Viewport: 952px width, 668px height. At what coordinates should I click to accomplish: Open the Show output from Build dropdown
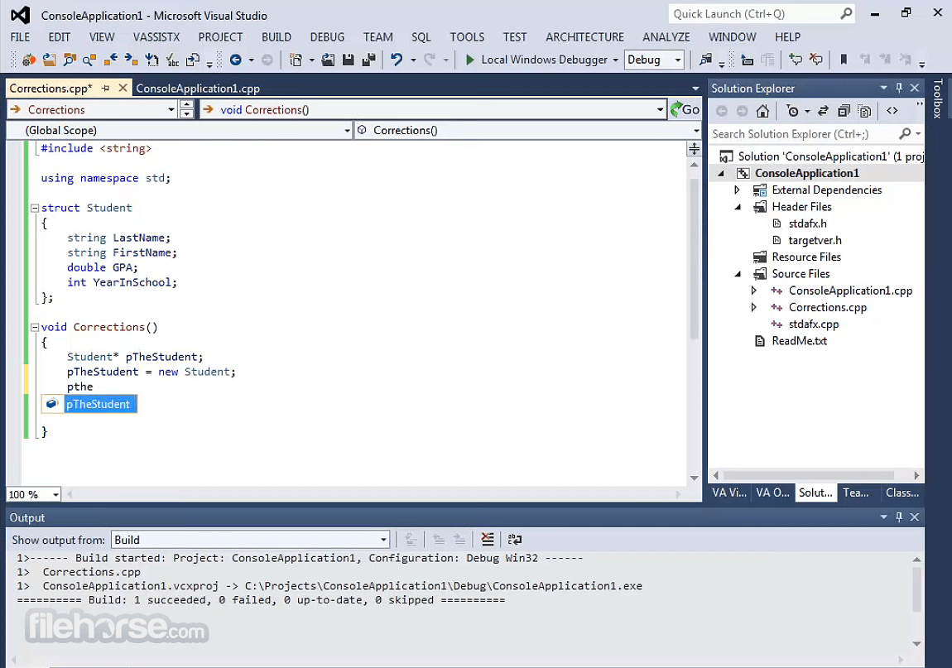pos(384,540)
